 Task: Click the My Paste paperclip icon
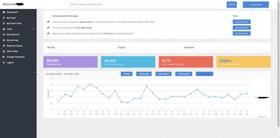pos(4,18)
